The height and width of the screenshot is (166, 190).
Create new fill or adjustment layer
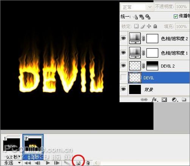[x=175, y=100]
